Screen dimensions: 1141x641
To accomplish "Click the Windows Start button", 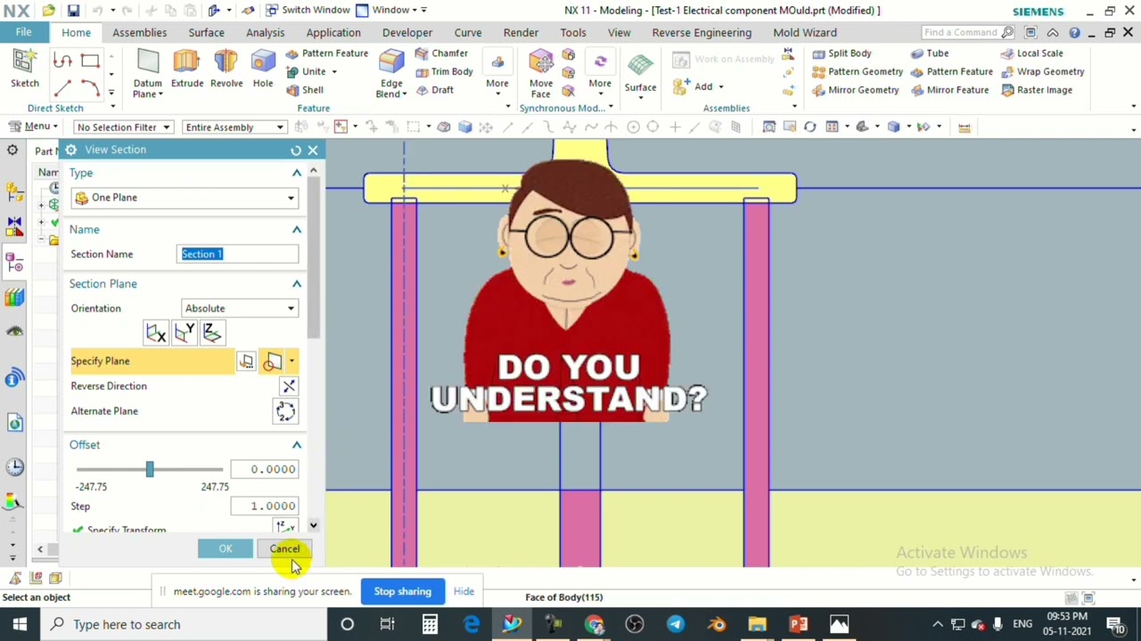I will coord(20,625).
